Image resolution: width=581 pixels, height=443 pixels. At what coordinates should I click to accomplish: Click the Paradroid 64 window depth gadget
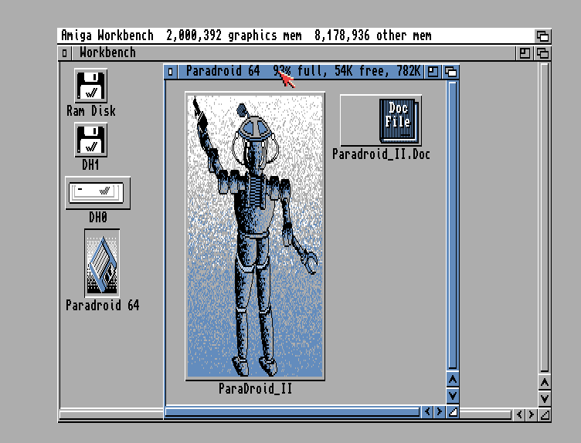point(450,72)
